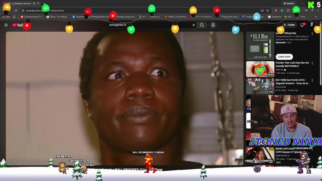322x181 pixels.
Task: Start voice search with the microphone
Action: tap(213, 25)
